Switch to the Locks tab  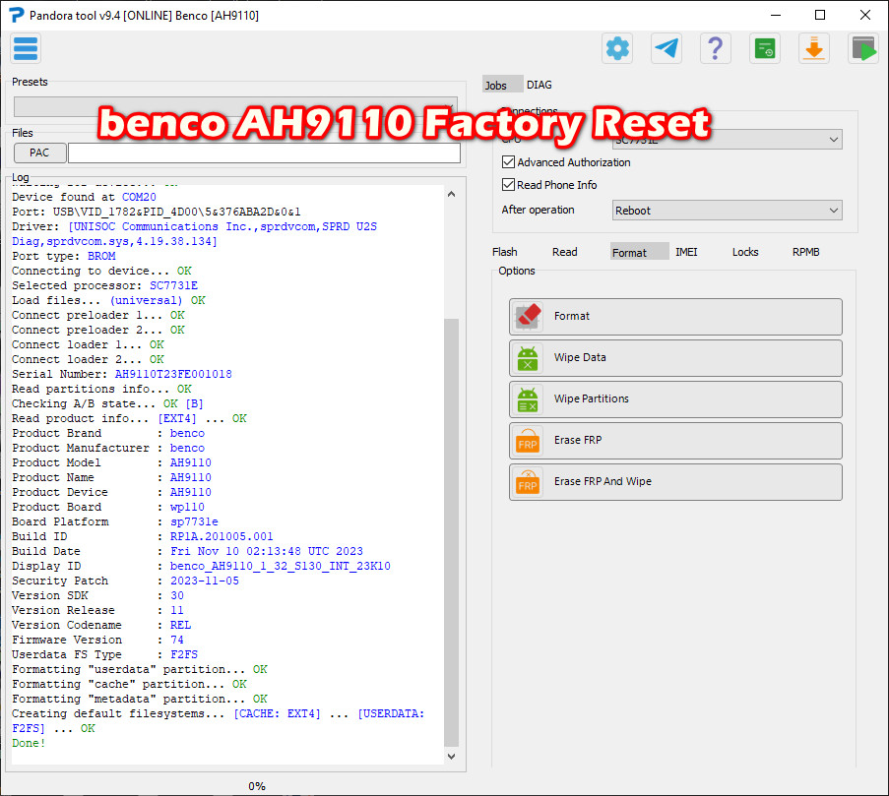745,252
